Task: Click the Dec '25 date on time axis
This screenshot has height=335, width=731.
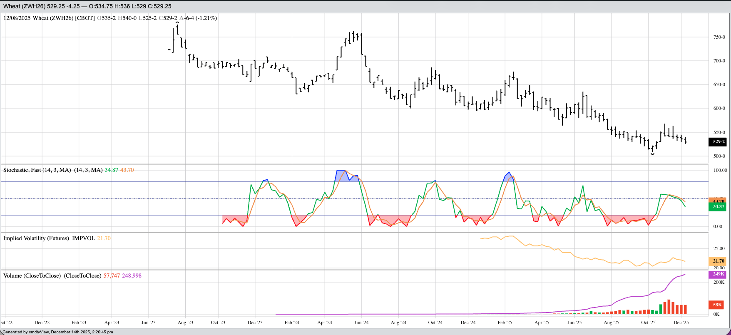Action: [681, 323]
